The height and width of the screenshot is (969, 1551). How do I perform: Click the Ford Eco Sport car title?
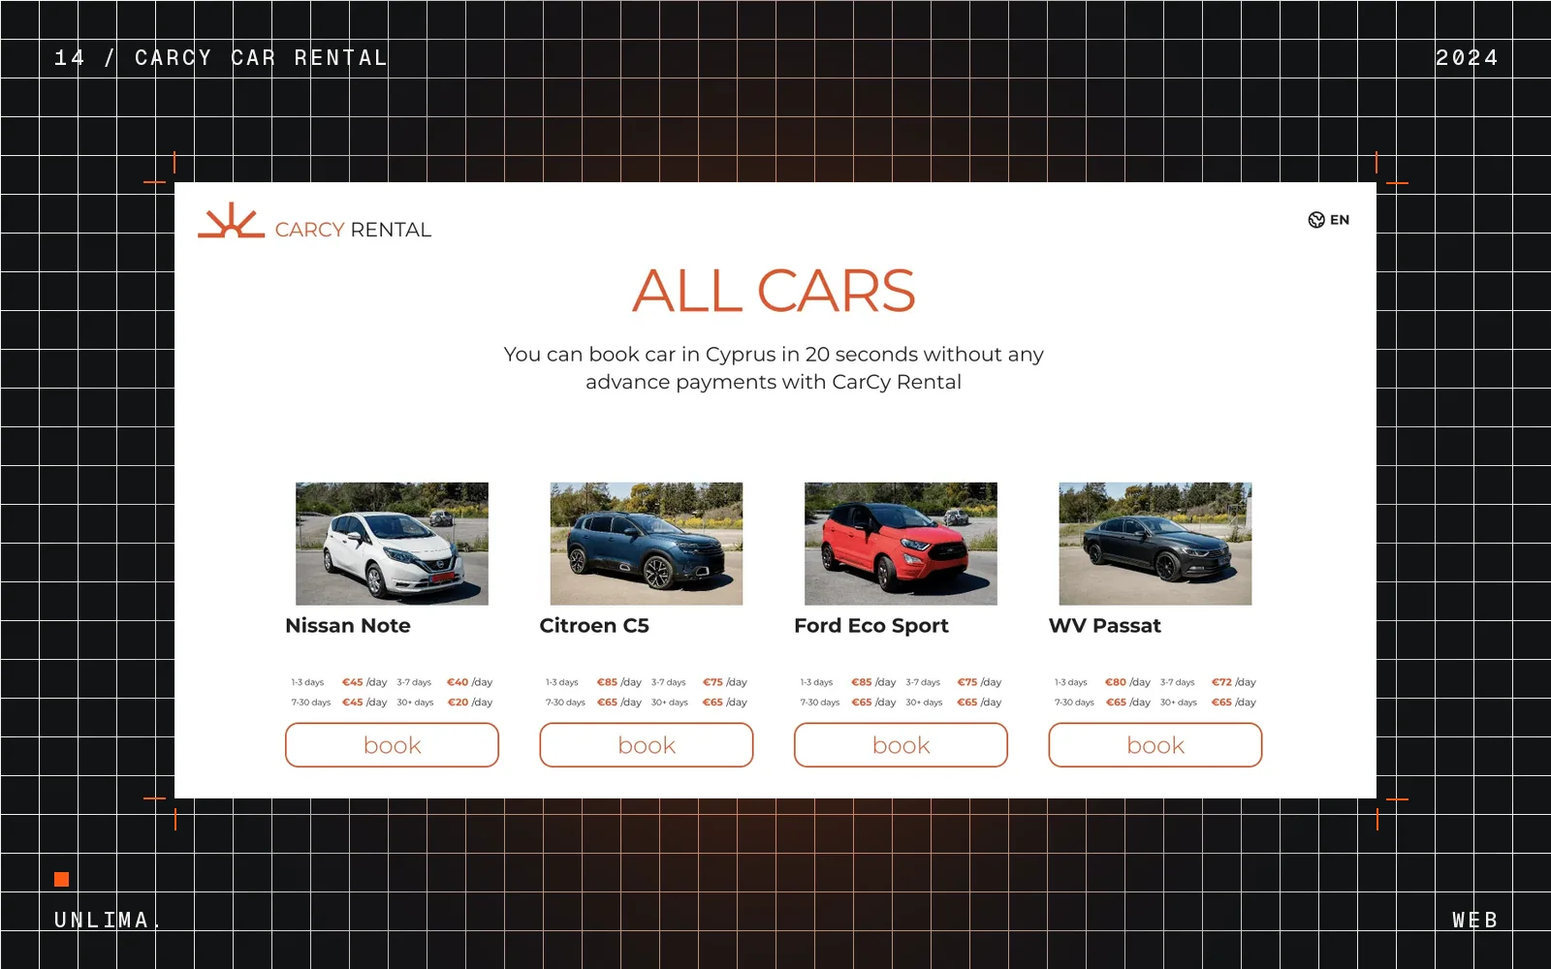pos(871,626)
